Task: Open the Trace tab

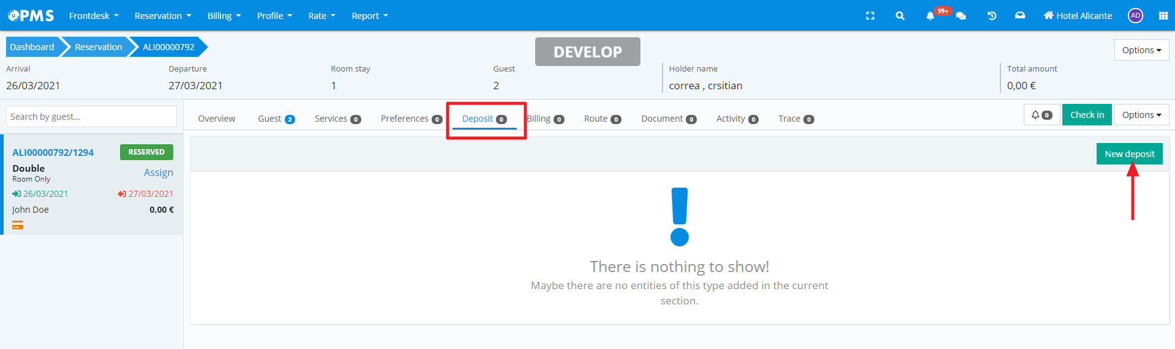Action: click(x=795, y=119)
